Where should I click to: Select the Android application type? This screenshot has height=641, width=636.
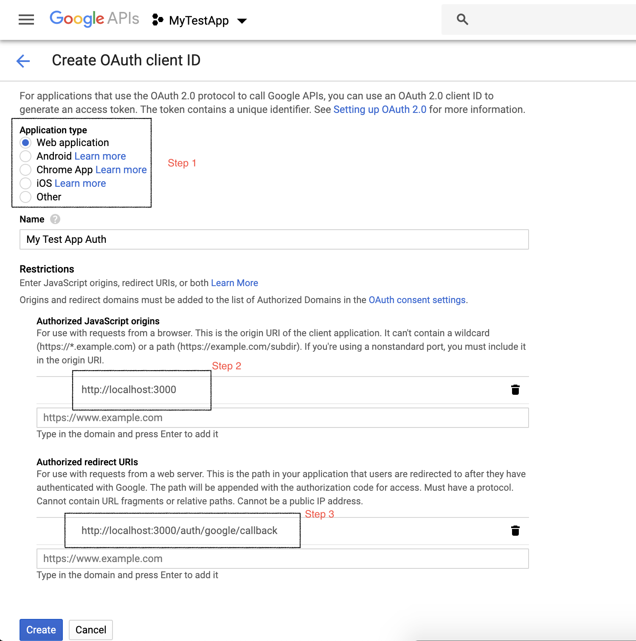click(x=25, y=156)
